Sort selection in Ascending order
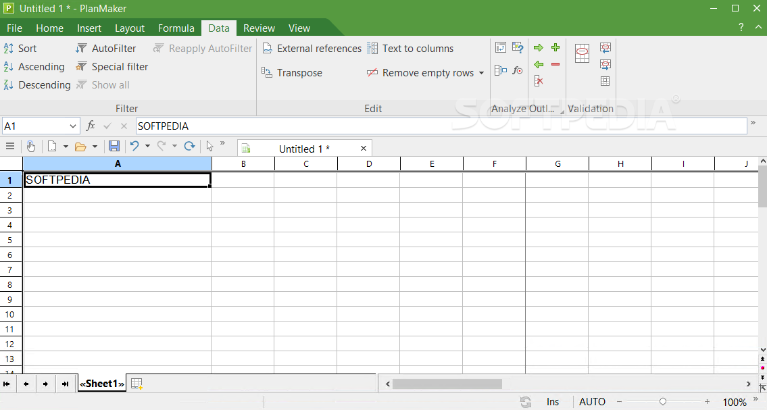 pos(34,66)
